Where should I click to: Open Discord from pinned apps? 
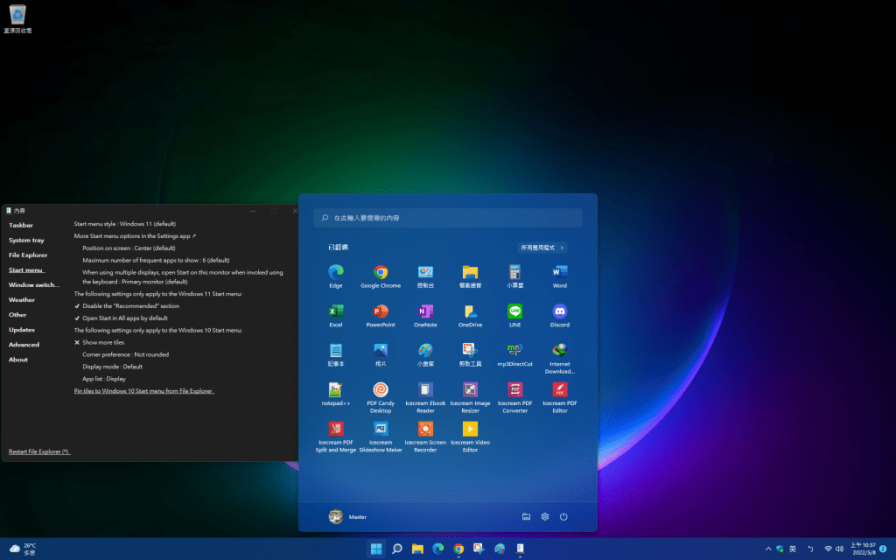click(559, 311)
